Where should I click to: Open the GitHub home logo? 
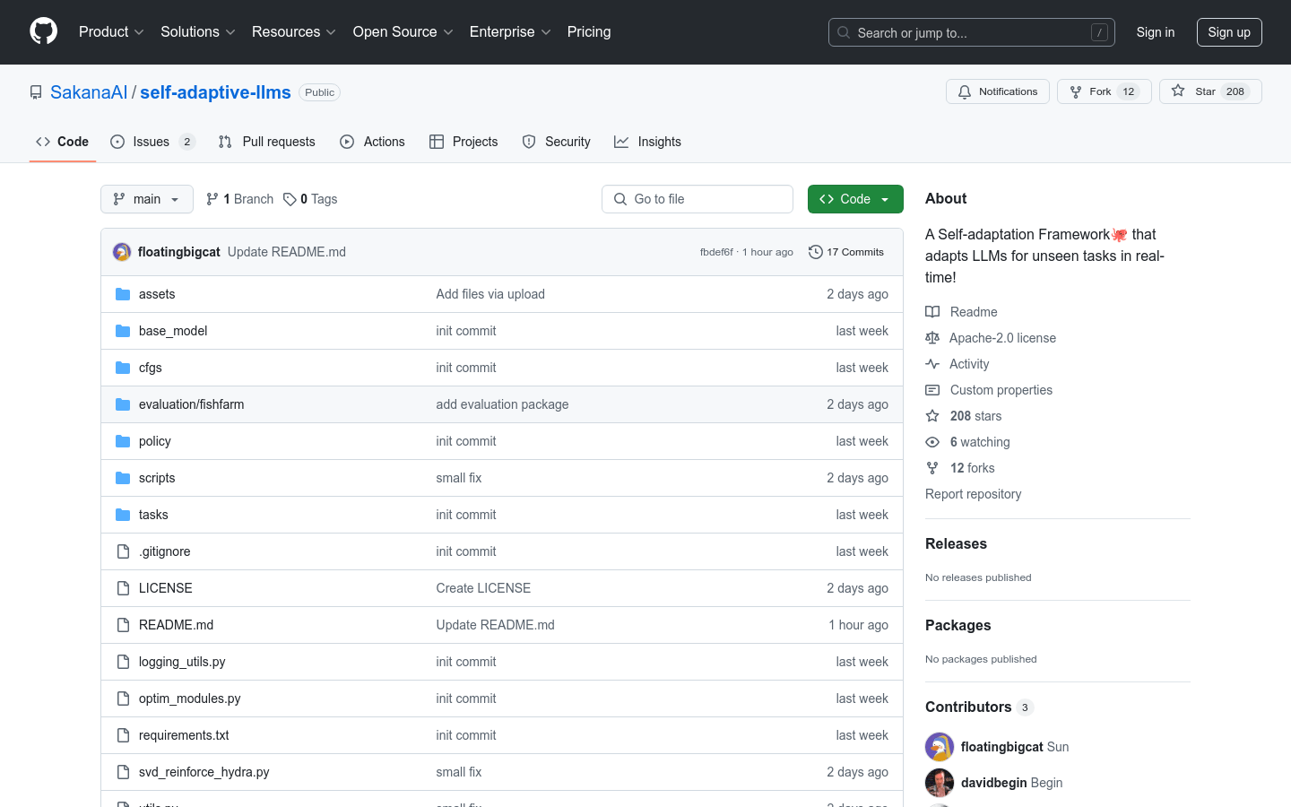pyautogui.click(x=44, y=31)
